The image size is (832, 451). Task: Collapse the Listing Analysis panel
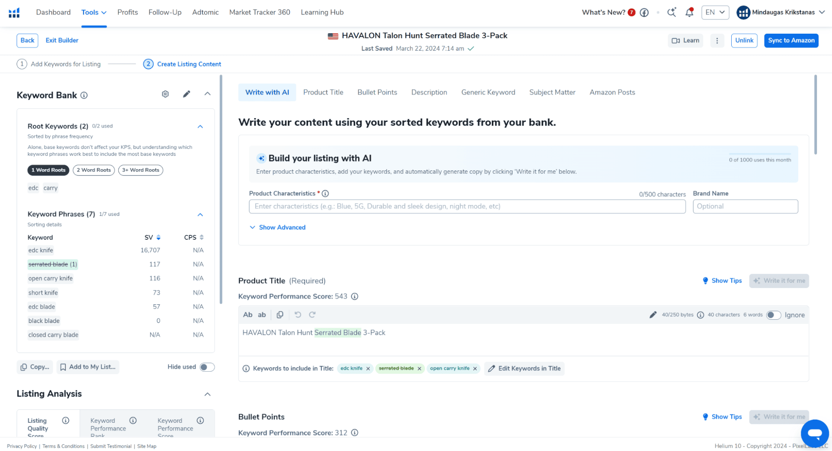point(207,394)
